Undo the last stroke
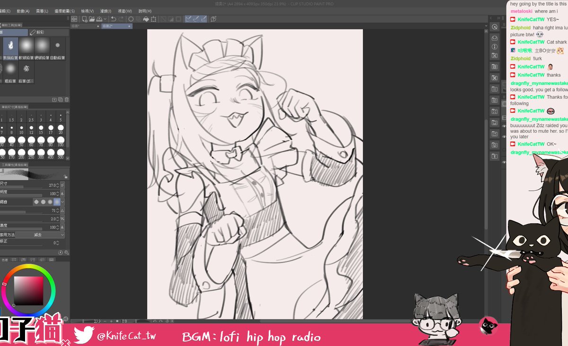 tap(114, 19)
